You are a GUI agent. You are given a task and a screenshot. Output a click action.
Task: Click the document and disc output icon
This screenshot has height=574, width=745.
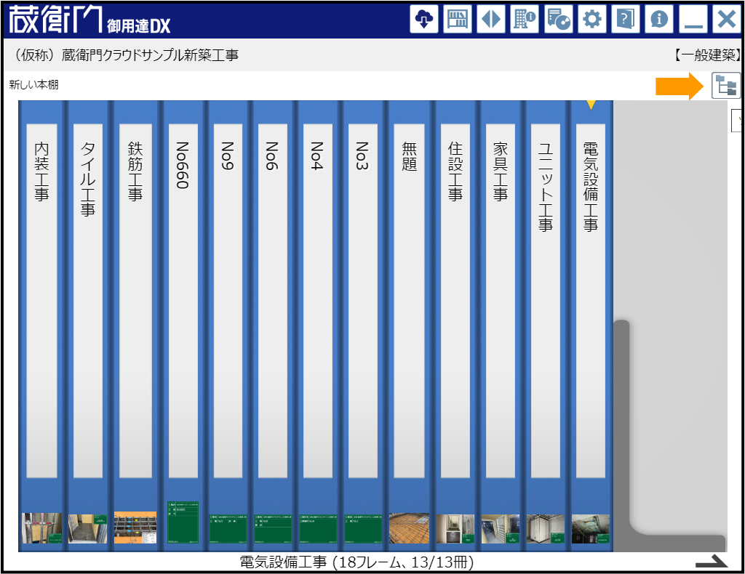click(558, 19)
